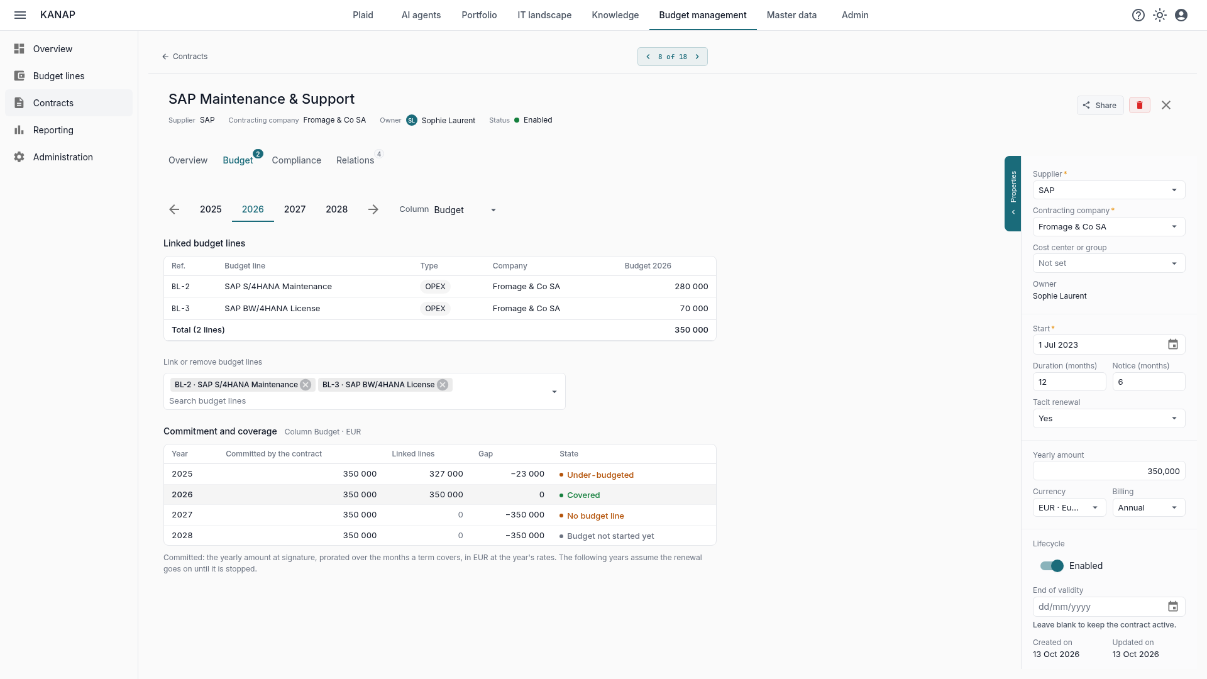Image resolution: width=1207 pixels, height=679 pixels.
Task: Go back to Contracts list
Action: (185, 57)
